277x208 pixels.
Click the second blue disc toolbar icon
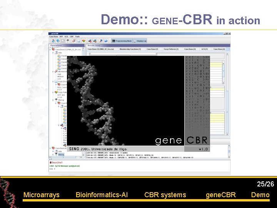[x=58, y=41]
